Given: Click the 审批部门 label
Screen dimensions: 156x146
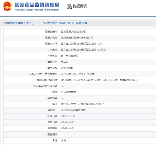Looking at the screenshot, I should click(52, 110).
